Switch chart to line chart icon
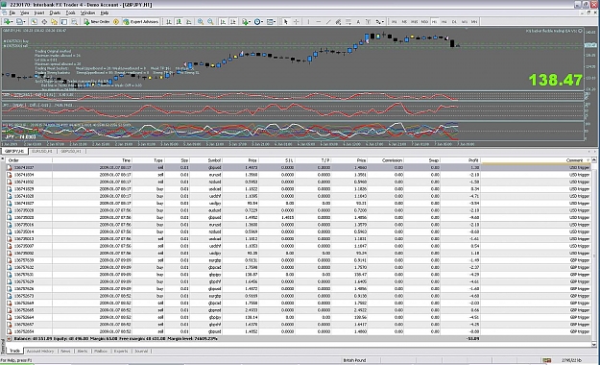 (189, 22)
